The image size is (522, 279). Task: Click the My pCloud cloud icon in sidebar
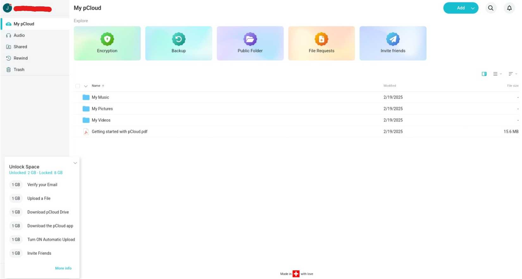pyautogui.click(x=9, y=24)
